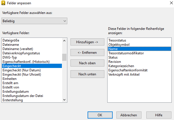Open the Beliebig dropdown
This screenshot has width=174, height=120.
[x=34, y=21]
